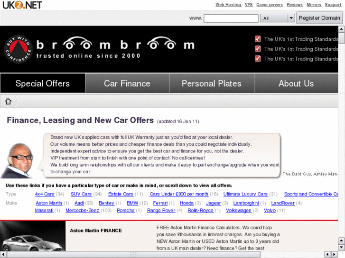Open the Web Hosting link

tap(228, 5)
